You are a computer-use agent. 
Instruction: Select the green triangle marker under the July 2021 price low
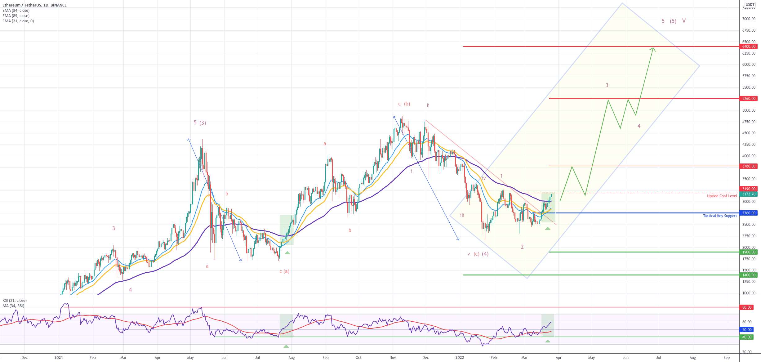(x=287, y=253)
